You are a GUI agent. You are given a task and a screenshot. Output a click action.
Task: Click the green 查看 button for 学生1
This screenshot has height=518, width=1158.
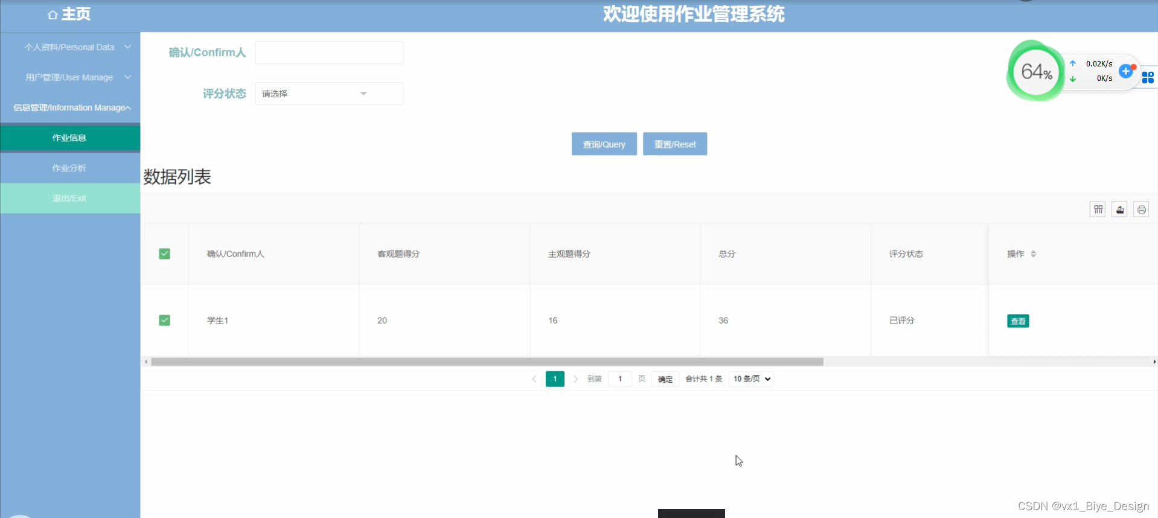pos(1018,321)
